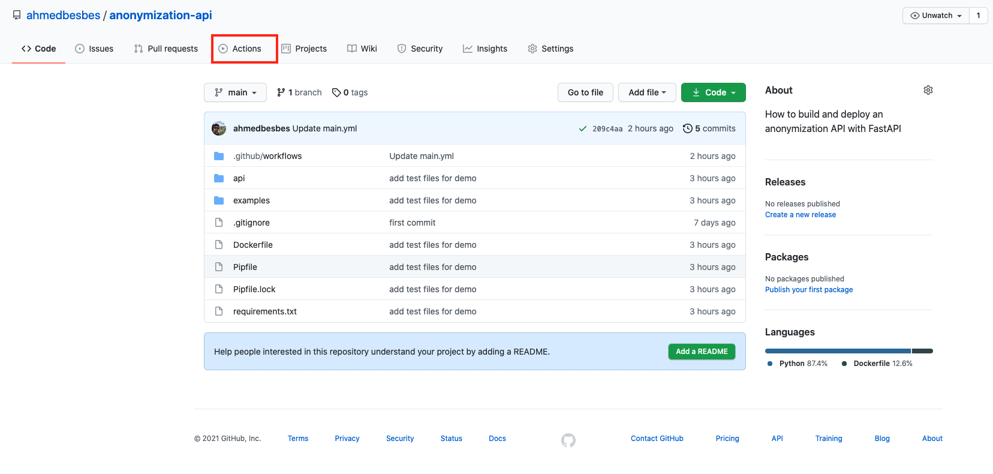
Task: Open the Pull requests tab
Action: pos(166,49)
